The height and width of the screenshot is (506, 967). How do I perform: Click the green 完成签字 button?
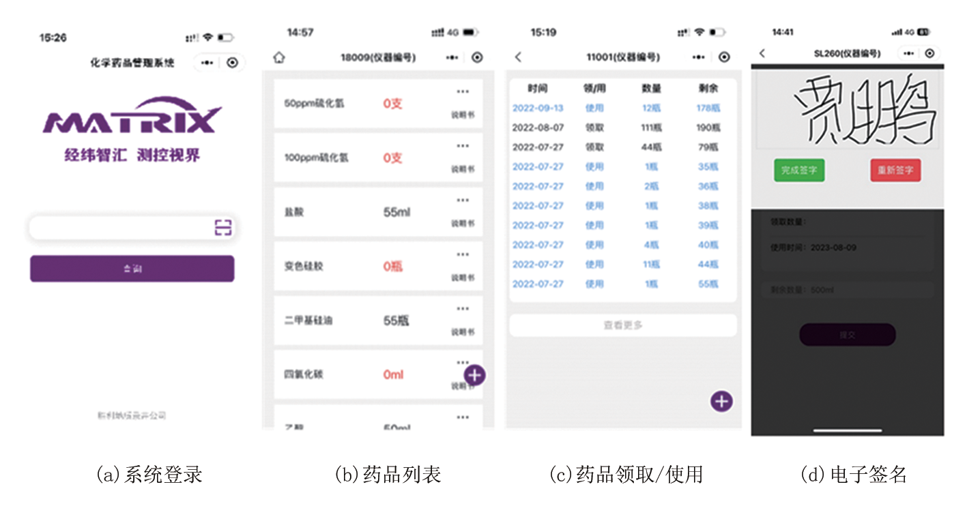point(799,170)
